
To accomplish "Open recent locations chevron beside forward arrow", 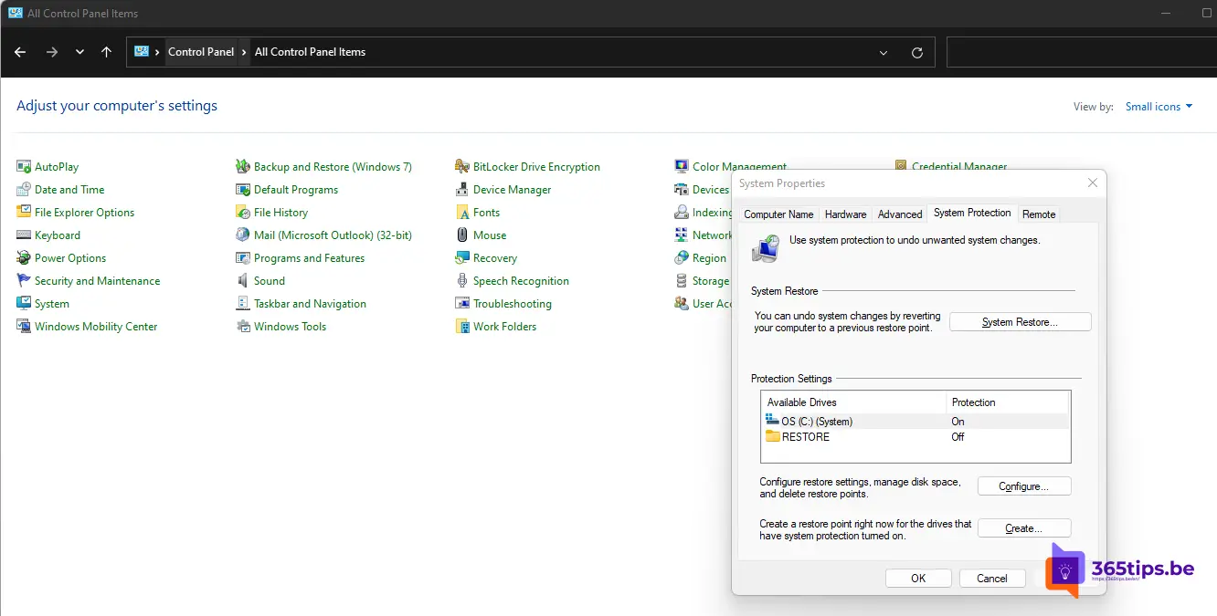I will click(80, 53).
